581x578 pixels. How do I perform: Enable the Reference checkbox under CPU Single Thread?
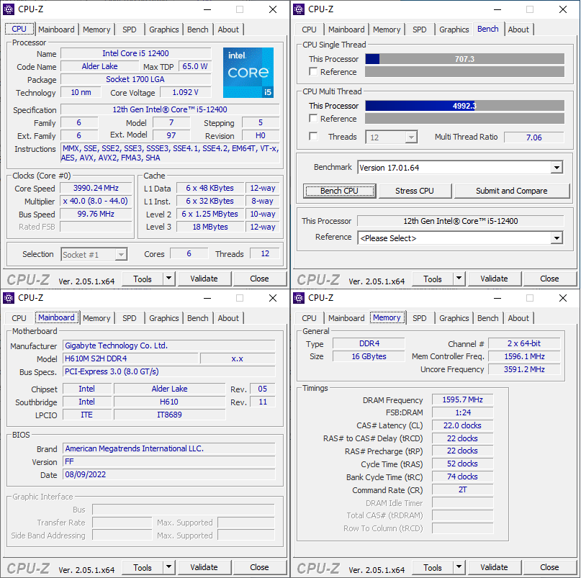313,72
